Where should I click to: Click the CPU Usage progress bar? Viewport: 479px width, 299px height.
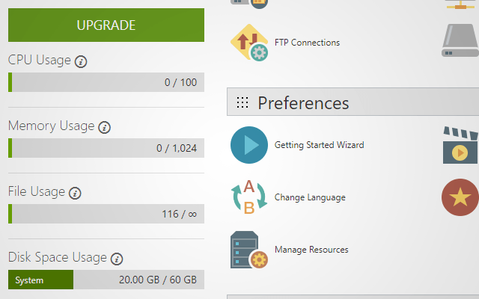pos(106,82)
